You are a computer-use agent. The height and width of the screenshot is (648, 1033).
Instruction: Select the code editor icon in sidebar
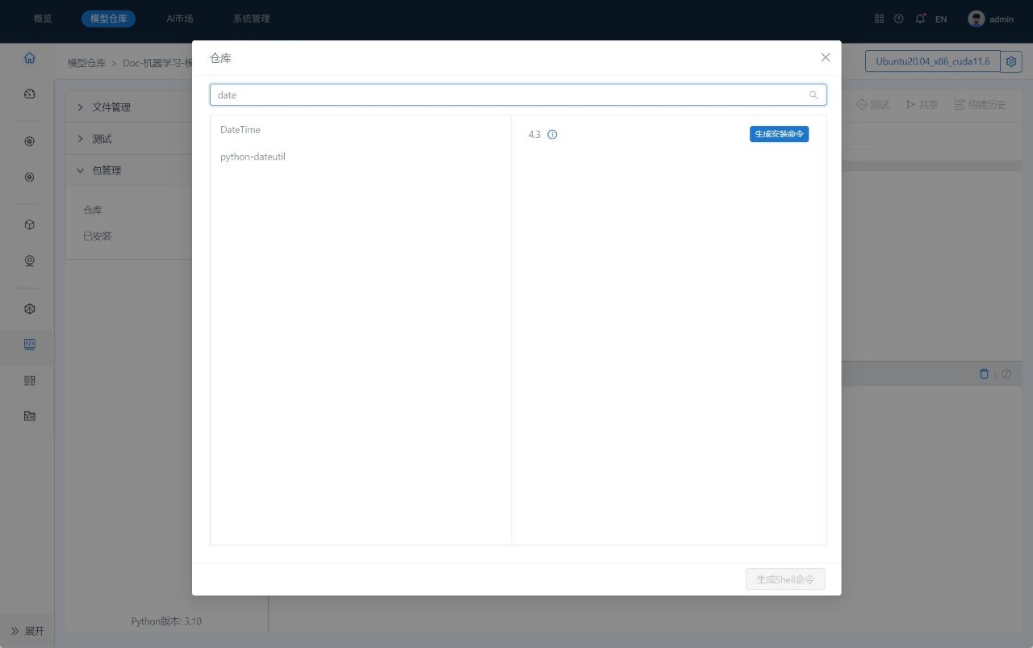click(x=30, y=344)
